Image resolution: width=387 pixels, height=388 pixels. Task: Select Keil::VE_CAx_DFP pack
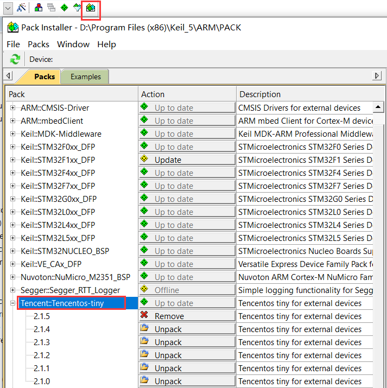tap(51, 264)
